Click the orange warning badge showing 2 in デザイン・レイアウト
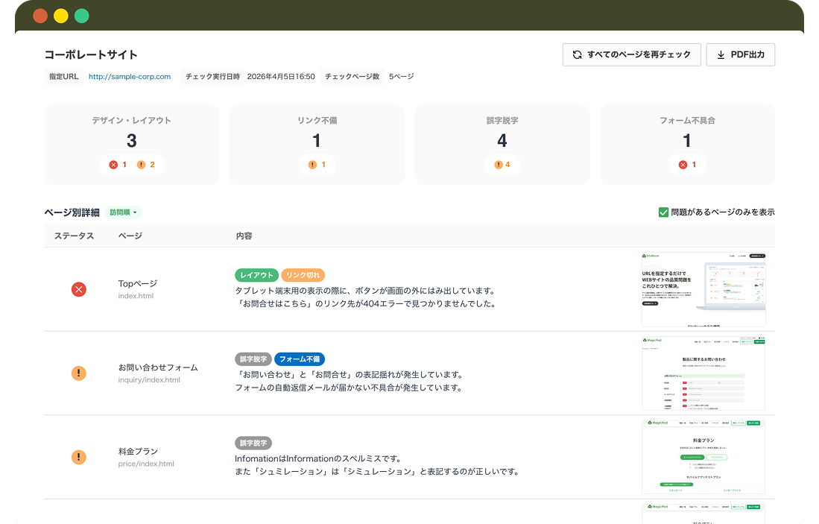Screen dimensions: 819x524 [x=148, y=165]
